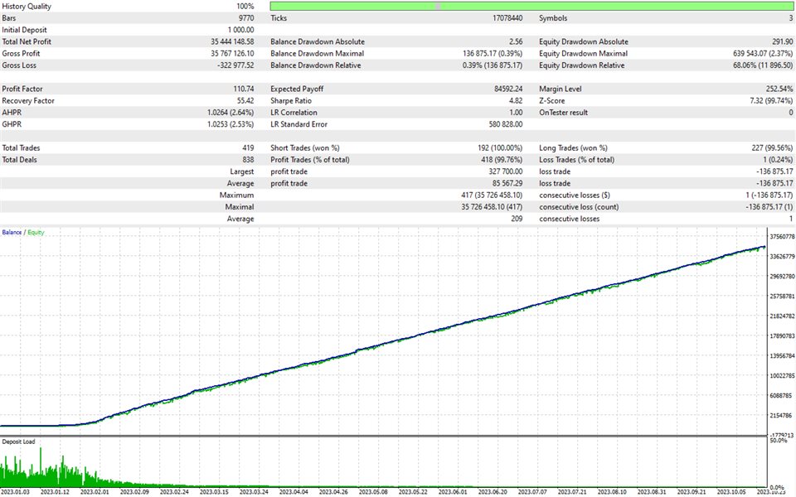
Task: Select 'Short Trades (won %)' label
Action: pos(305,147)
